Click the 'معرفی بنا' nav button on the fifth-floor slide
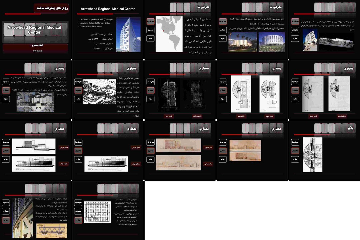Screen dimensions: 360x240 coord(295,82)
